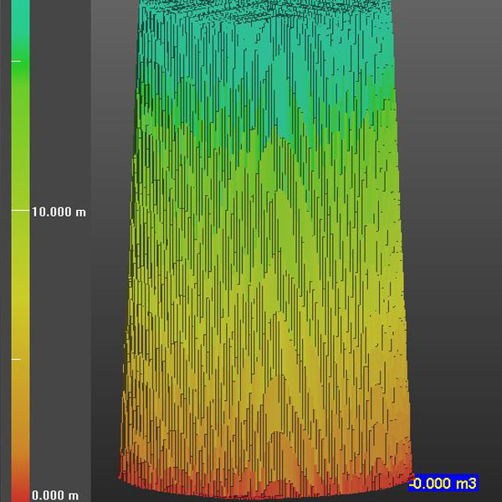Select the orange lower band of the model

(268, 410)
